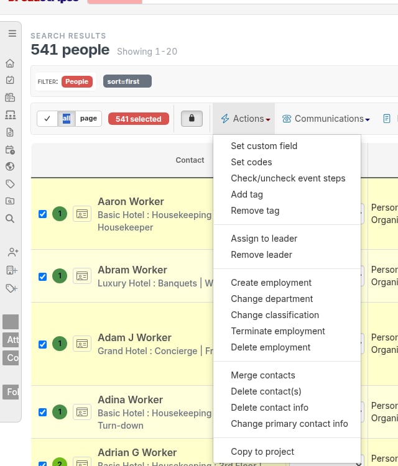Viewport: 398px width, 466px height.
Task: Select Check/uncheck event steps
Action: point(288,178)
